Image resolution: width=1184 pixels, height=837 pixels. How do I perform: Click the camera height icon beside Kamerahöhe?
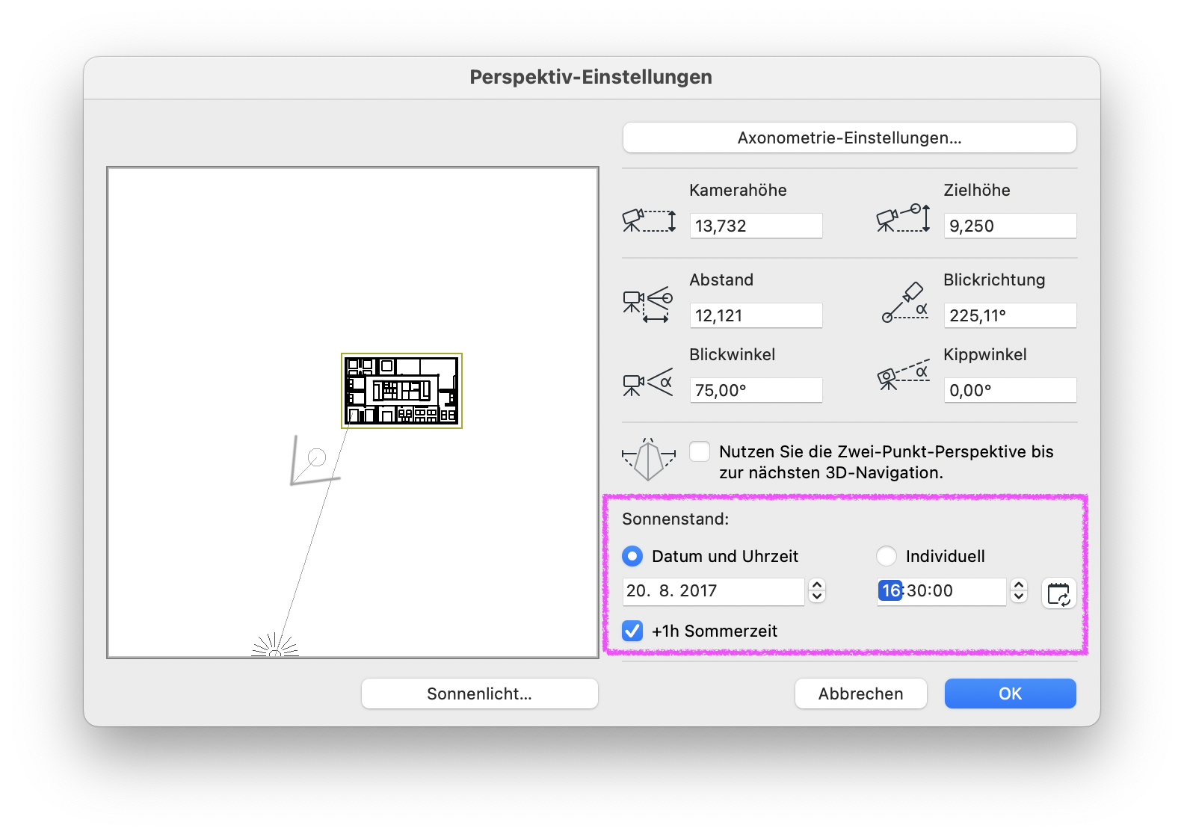point(649,220)
